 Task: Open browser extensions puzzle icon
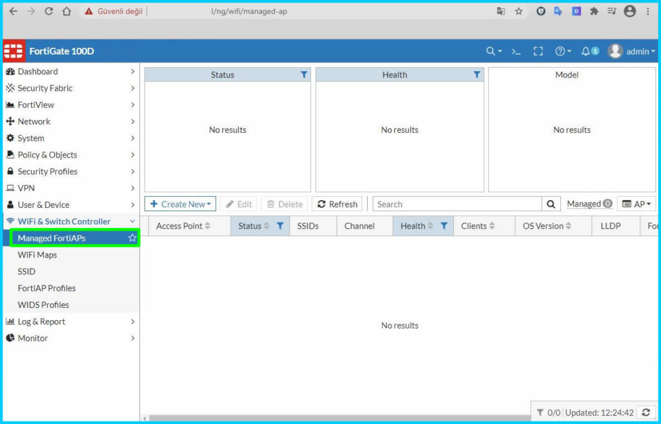click(x=595, y=12)
